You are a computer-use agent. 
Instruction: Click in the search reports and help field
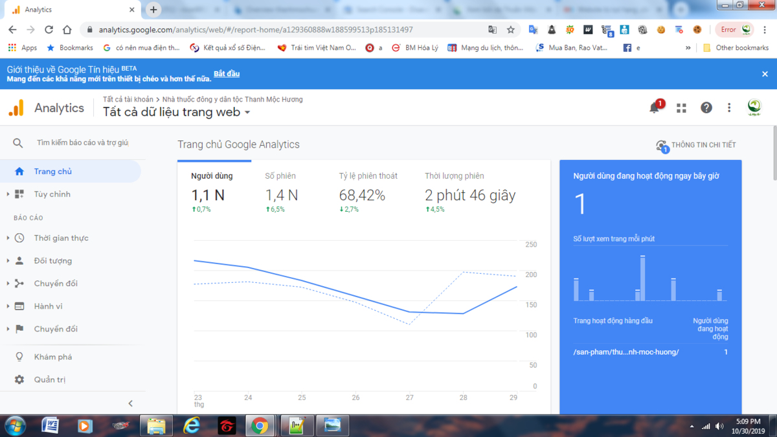tap(83, 142)
